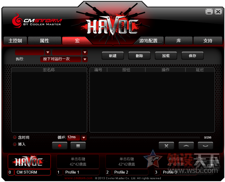Start macro recording with the red record button
225x182 pixels.
60,146
